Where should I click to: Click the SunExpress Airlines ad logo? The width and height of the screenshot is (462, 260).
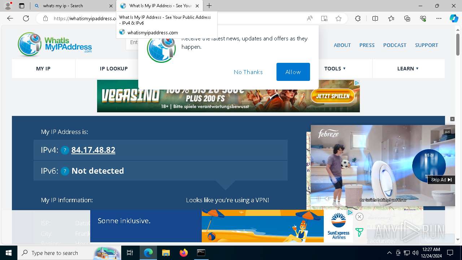pyautogui.click(x=339, y=226)
